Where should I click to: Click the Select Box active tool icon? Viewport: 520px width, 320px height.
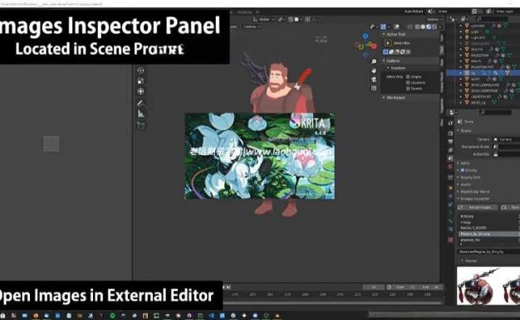(x=388, y=43)
